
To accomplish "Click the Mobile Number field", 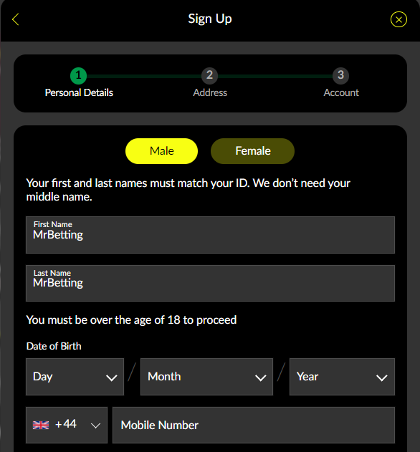I will pos(254,425).
